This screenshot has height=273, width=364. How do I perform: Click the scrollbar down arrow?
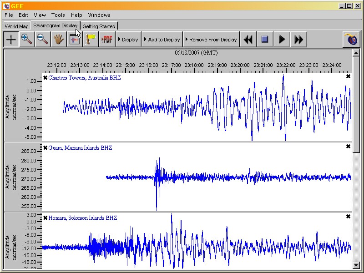[x=356, y=265]
